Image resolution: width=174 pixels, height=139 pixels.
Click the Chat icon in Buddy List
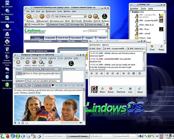click(x=152, y=48)
